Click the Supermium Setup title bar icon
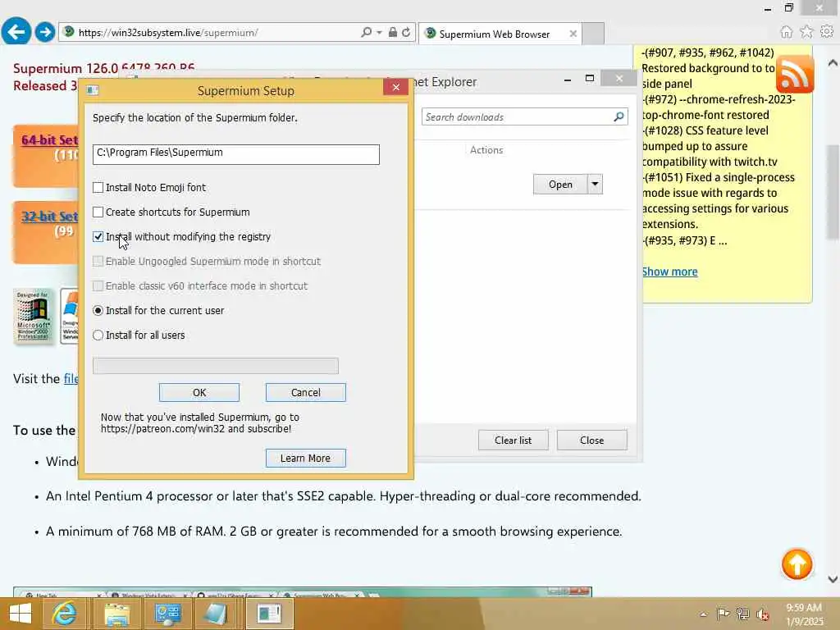This screenshot has height=630, width=840. [92, 90]
